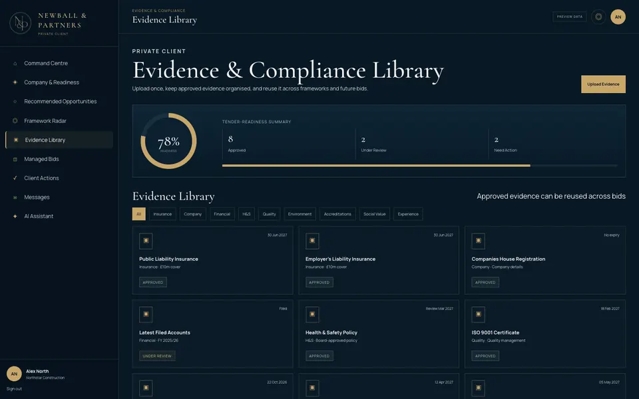This screenshot has width=639, height=399.
Task: Open Client Actions section
Action: click(x=59, y=178)
